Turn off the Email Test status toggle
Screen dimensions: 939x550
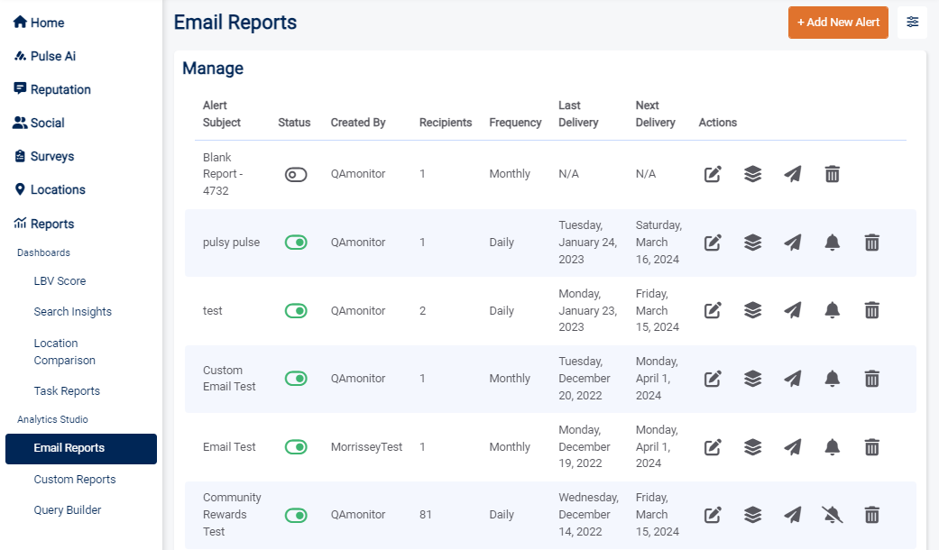pyautogui.click(x=296, y=446)
